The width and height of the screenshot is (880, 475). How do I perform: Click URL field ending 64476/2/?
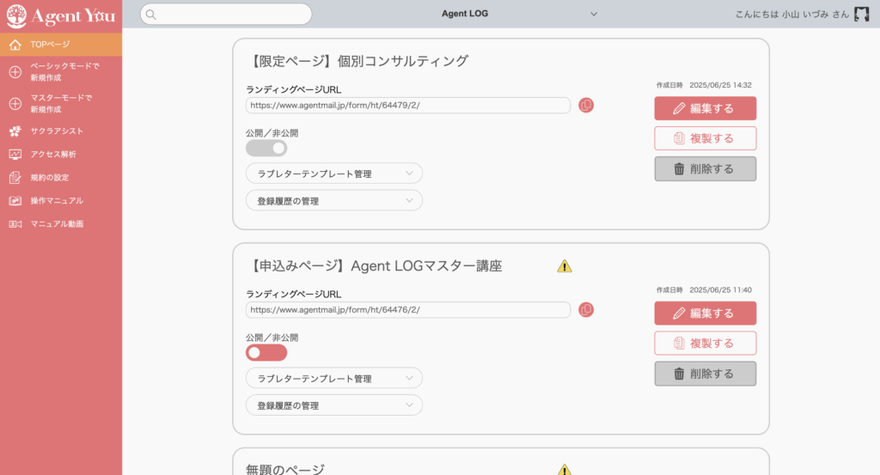pyautogui.click(x=408, y=310)
